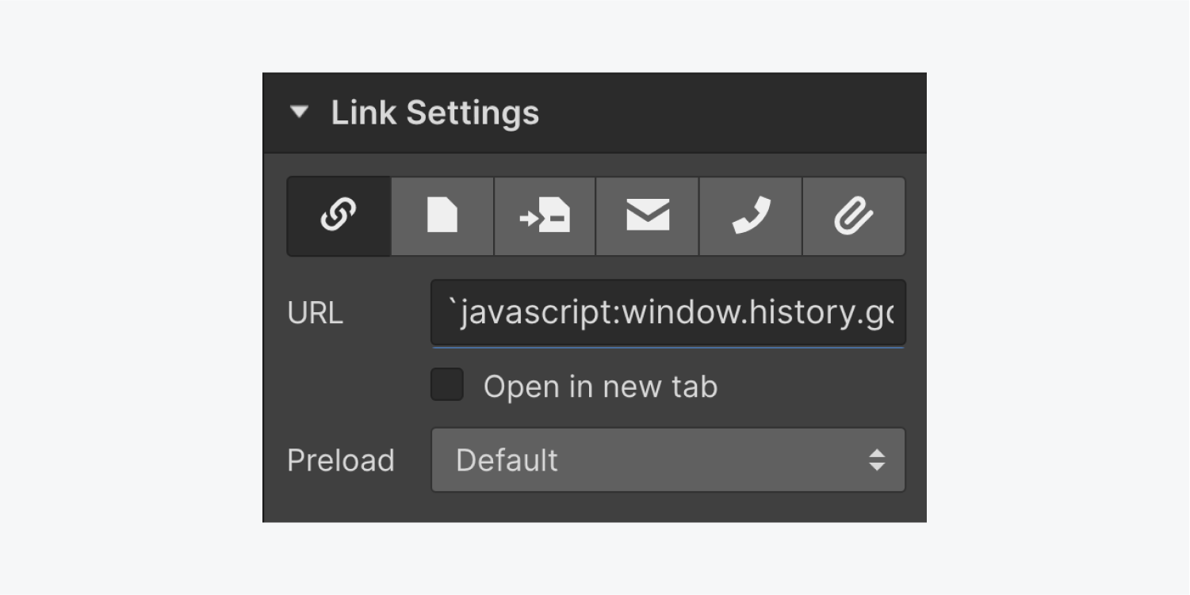Image resolution: width=1190 pixels, height=595 pixels.
Task: Select the URL chain link type icon
Action: pyautogui.click(x=339, y=216)
